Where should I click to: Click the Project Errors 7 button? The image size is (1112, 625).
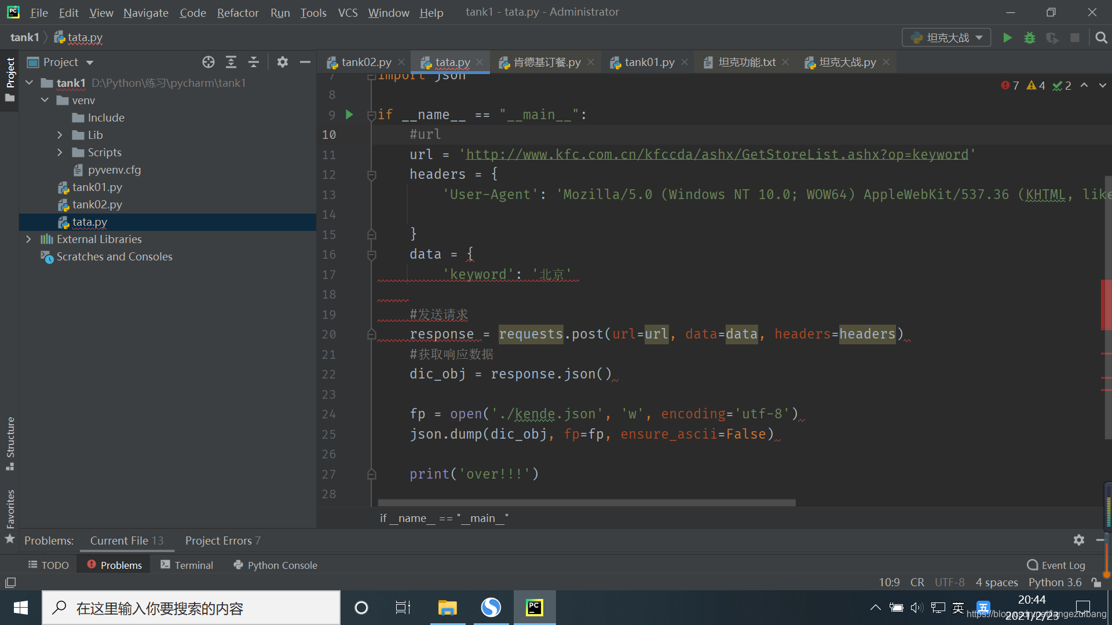click(x=222, y=541)
